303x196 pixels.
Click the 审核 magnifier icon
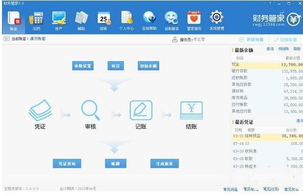pyautogui.click(x=90, y=110)
